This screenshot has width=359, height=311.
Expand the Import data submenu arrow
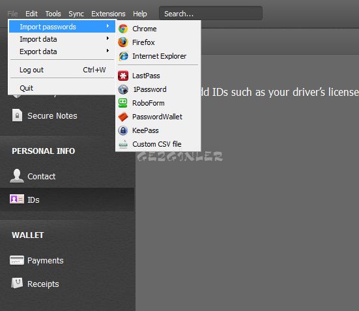pyautogui.click(x=108, y=38)
